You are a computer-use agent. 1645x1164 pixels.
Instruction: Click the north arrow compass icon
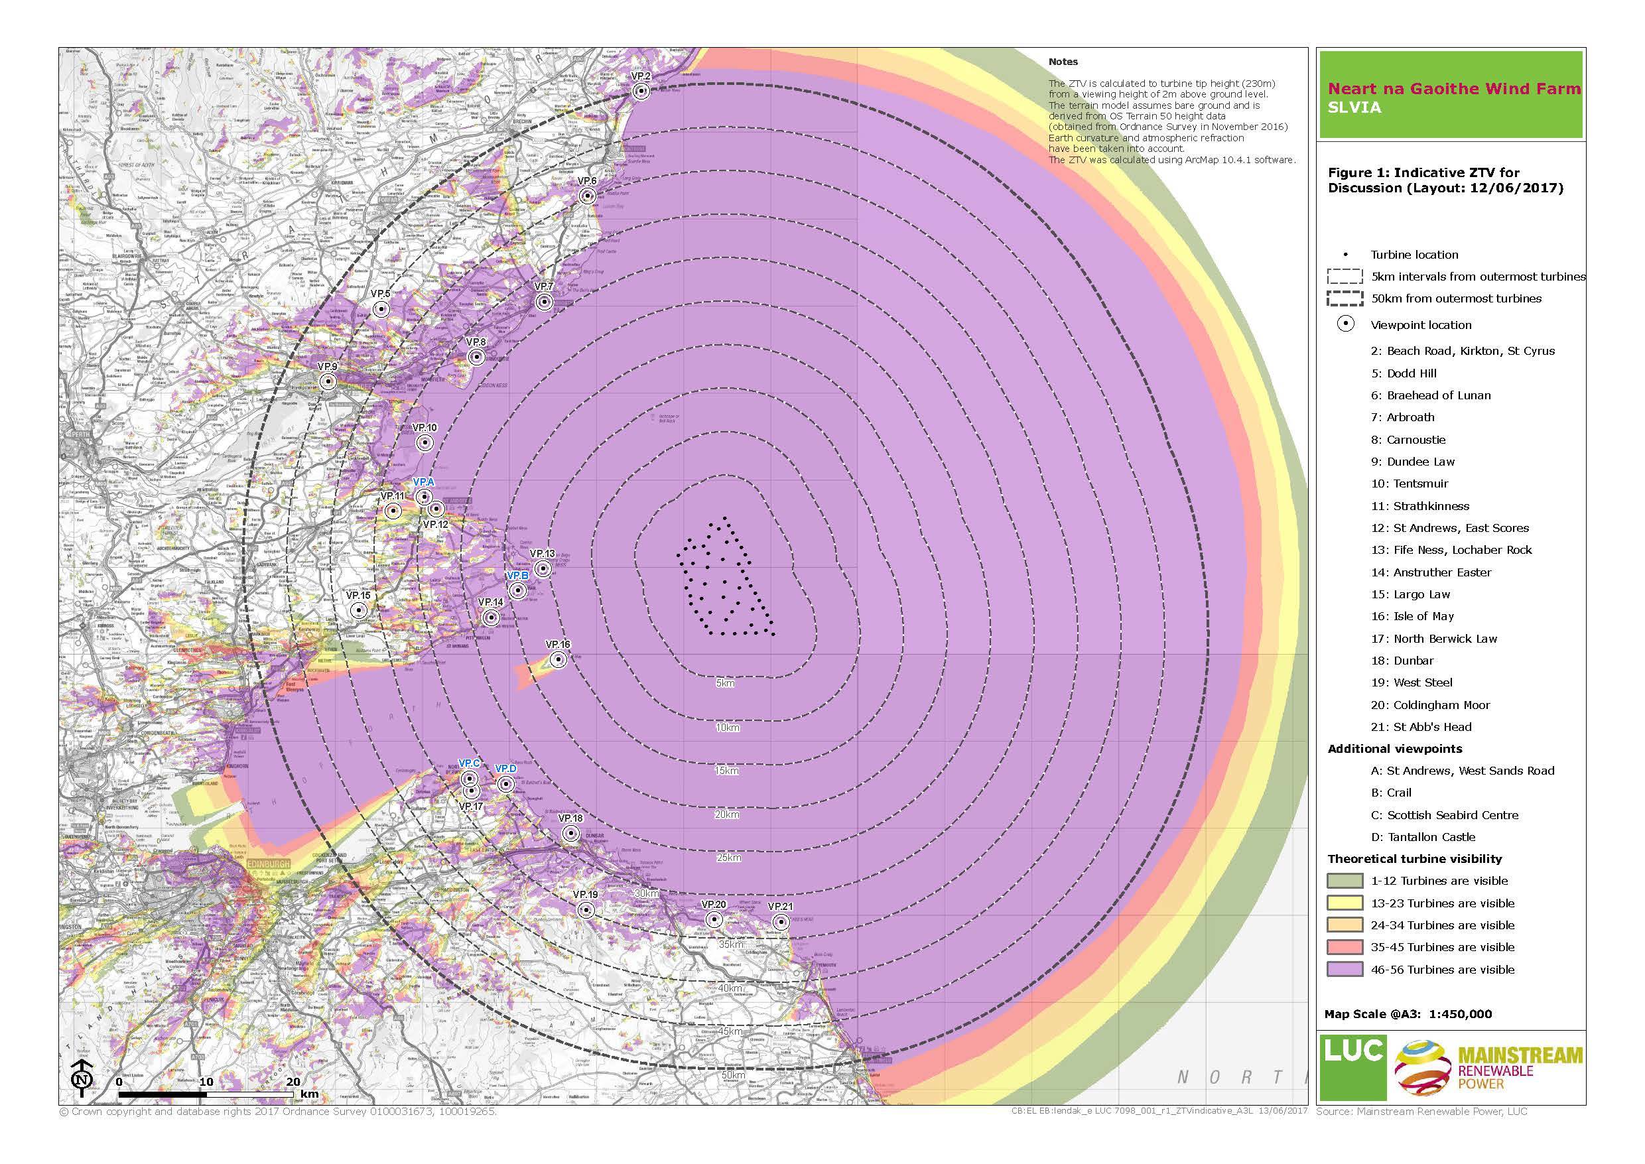tap(82, 1078)
